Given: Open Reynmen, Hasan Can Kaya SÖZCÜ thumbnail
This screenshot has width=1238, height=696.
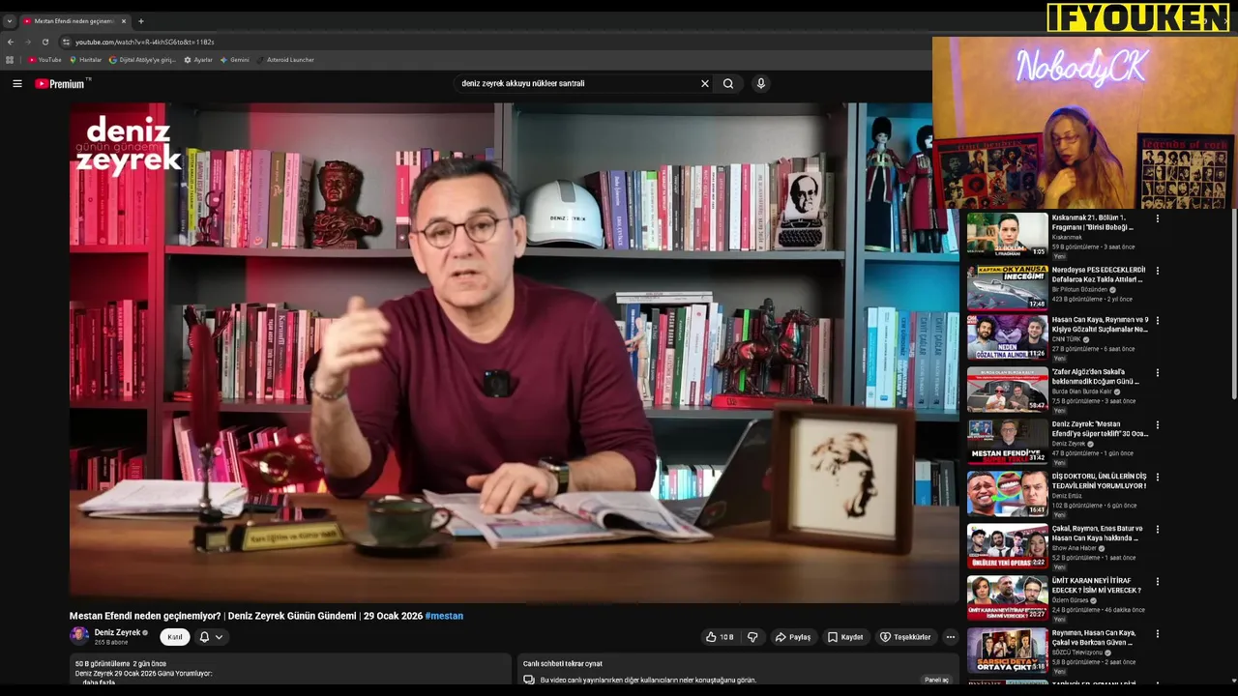Looking at the screenshot, I should click(x=1007, y=651).
